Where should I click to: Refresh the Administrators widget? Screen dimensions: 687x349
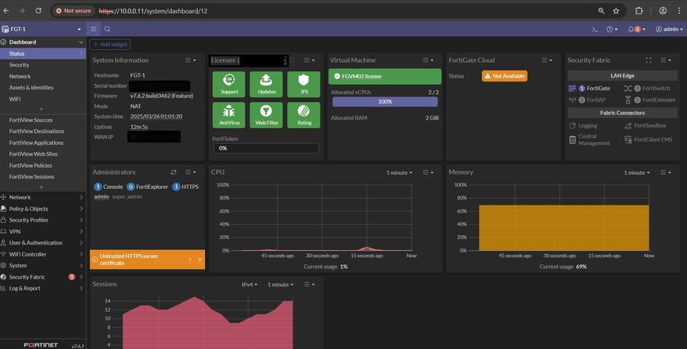(173, 173)
